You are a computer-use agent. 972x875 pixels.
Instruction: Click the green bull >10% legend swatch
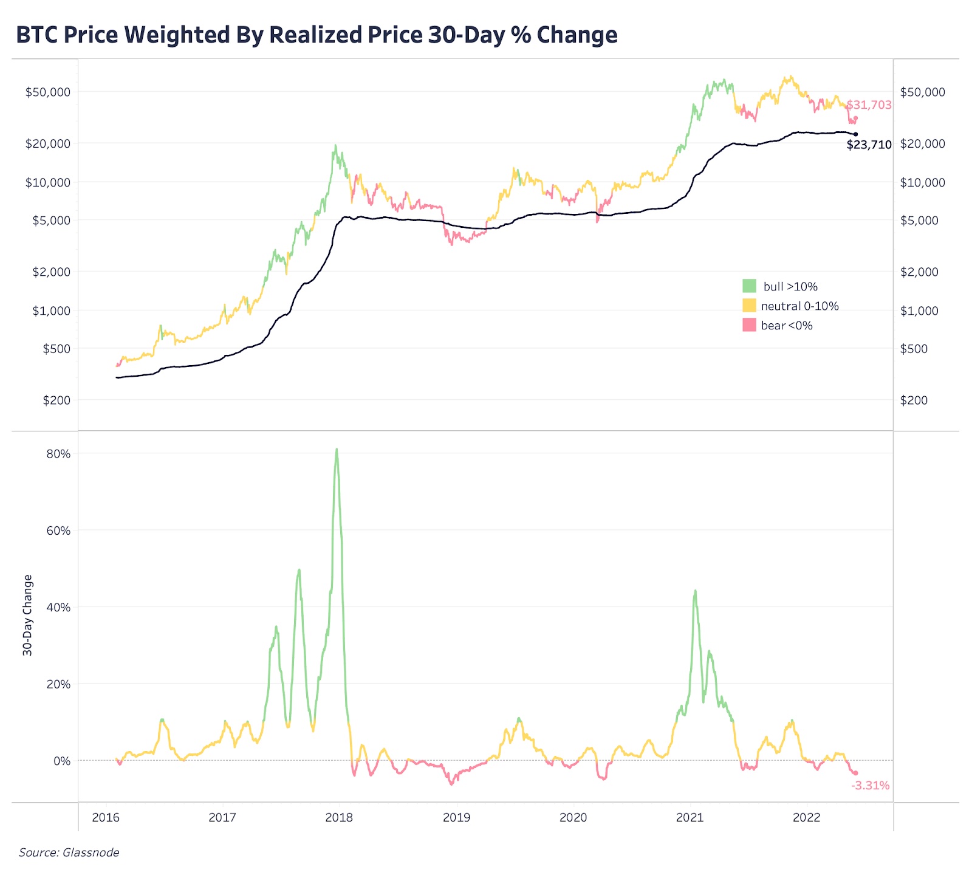pyautogui.click(x=749, y=286)
